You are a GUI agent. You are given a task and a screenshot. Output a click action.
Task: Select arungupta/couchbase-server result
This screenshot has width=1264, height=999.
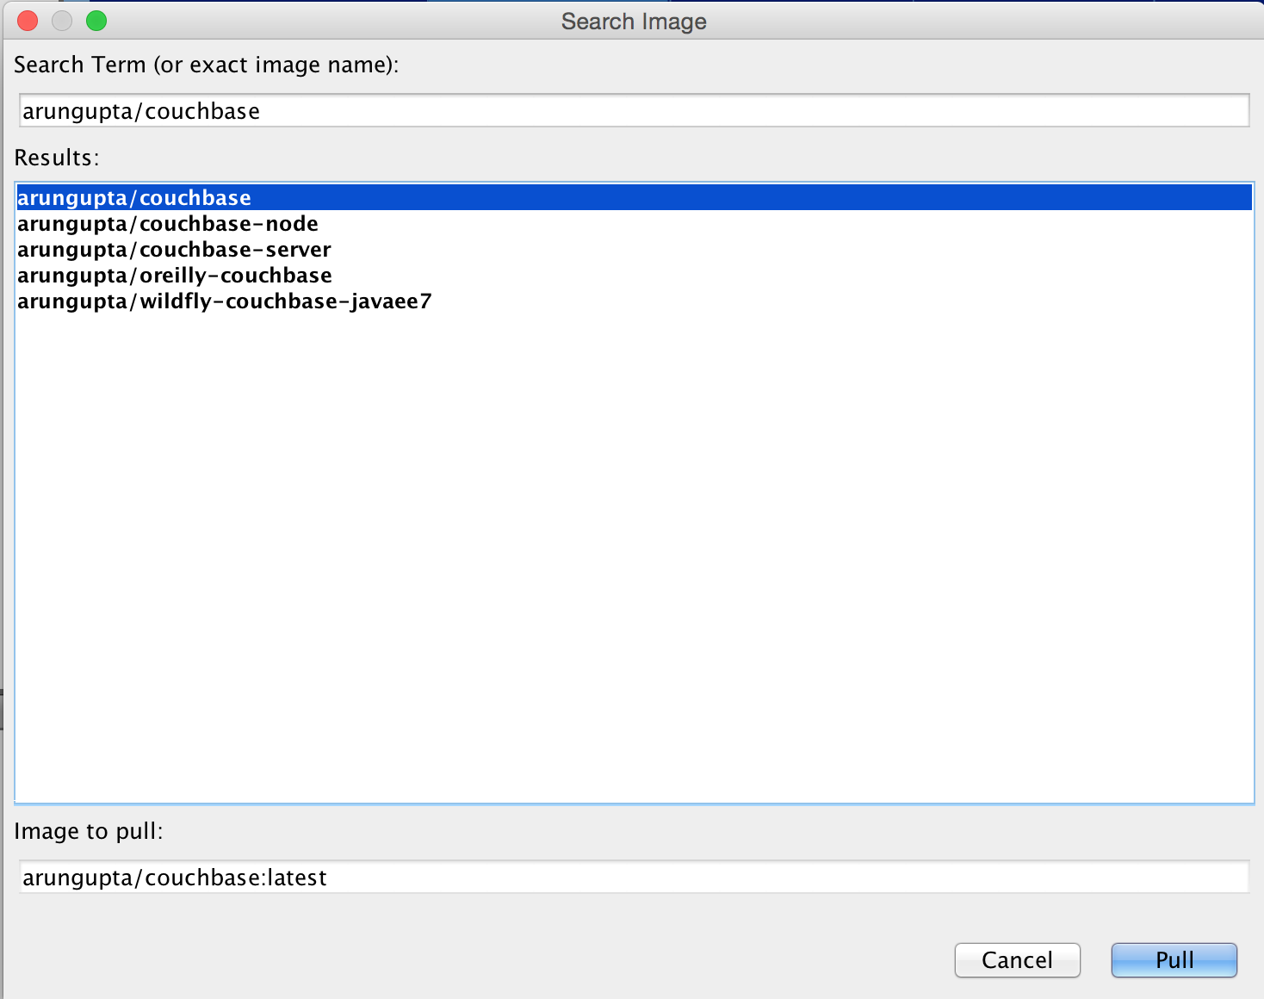(x=634, y=249)
